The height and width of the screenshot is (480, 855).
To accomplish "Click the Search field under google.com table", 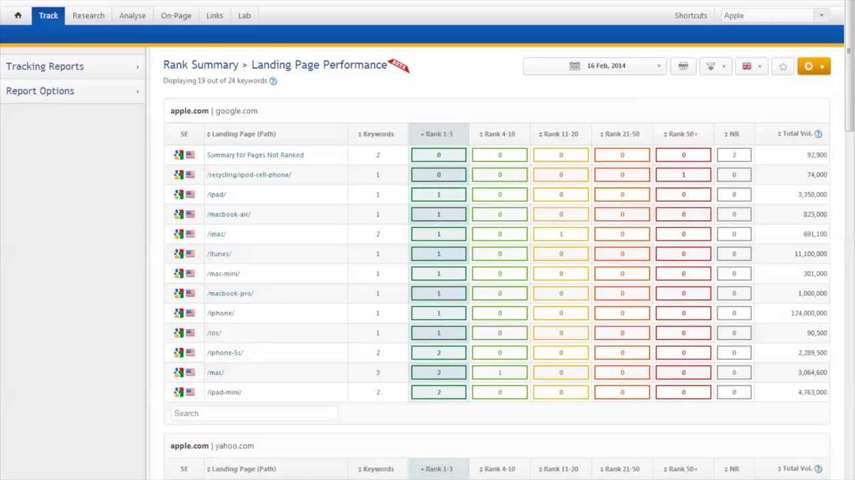I will coord(254,413).
